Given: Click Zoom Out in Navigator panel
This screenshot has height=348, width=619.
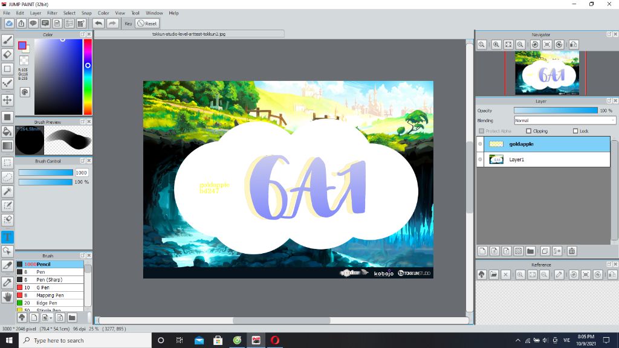Looking at the screenshot, I should tap(520, 45).
